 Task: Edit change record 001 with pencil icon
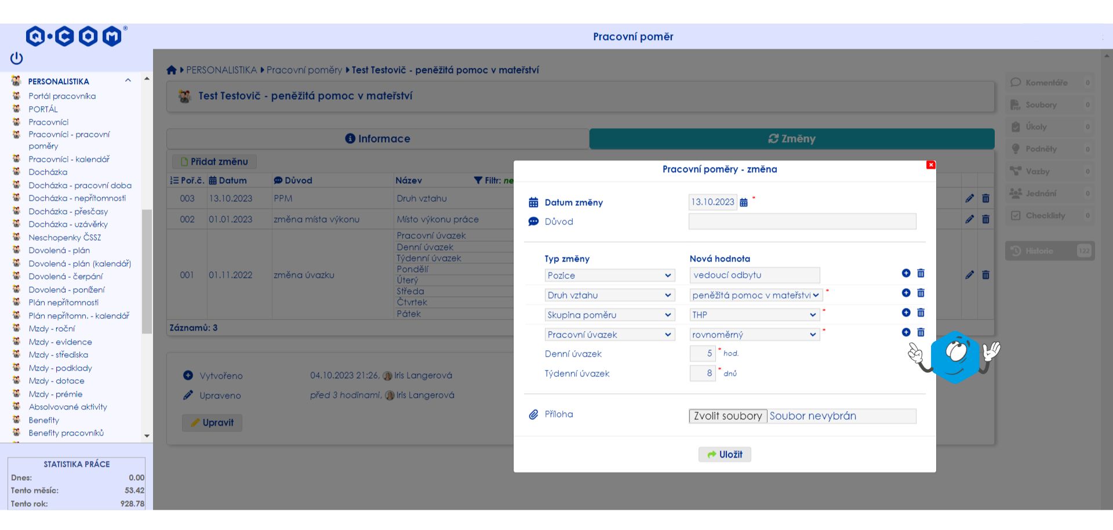pyautogui.click(x=970, y=275)
